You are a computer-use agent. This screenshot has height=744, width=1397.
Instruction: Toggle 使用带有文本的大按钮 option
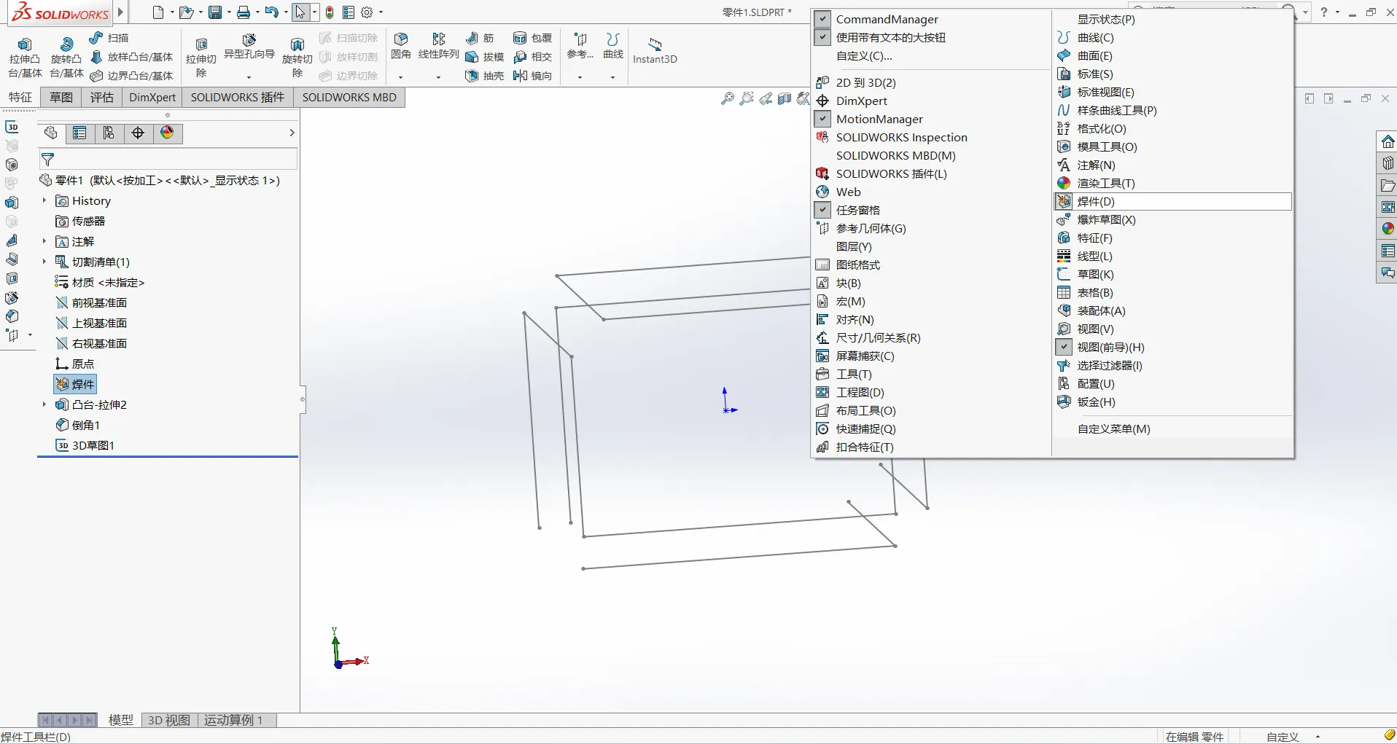pos(822,37)
